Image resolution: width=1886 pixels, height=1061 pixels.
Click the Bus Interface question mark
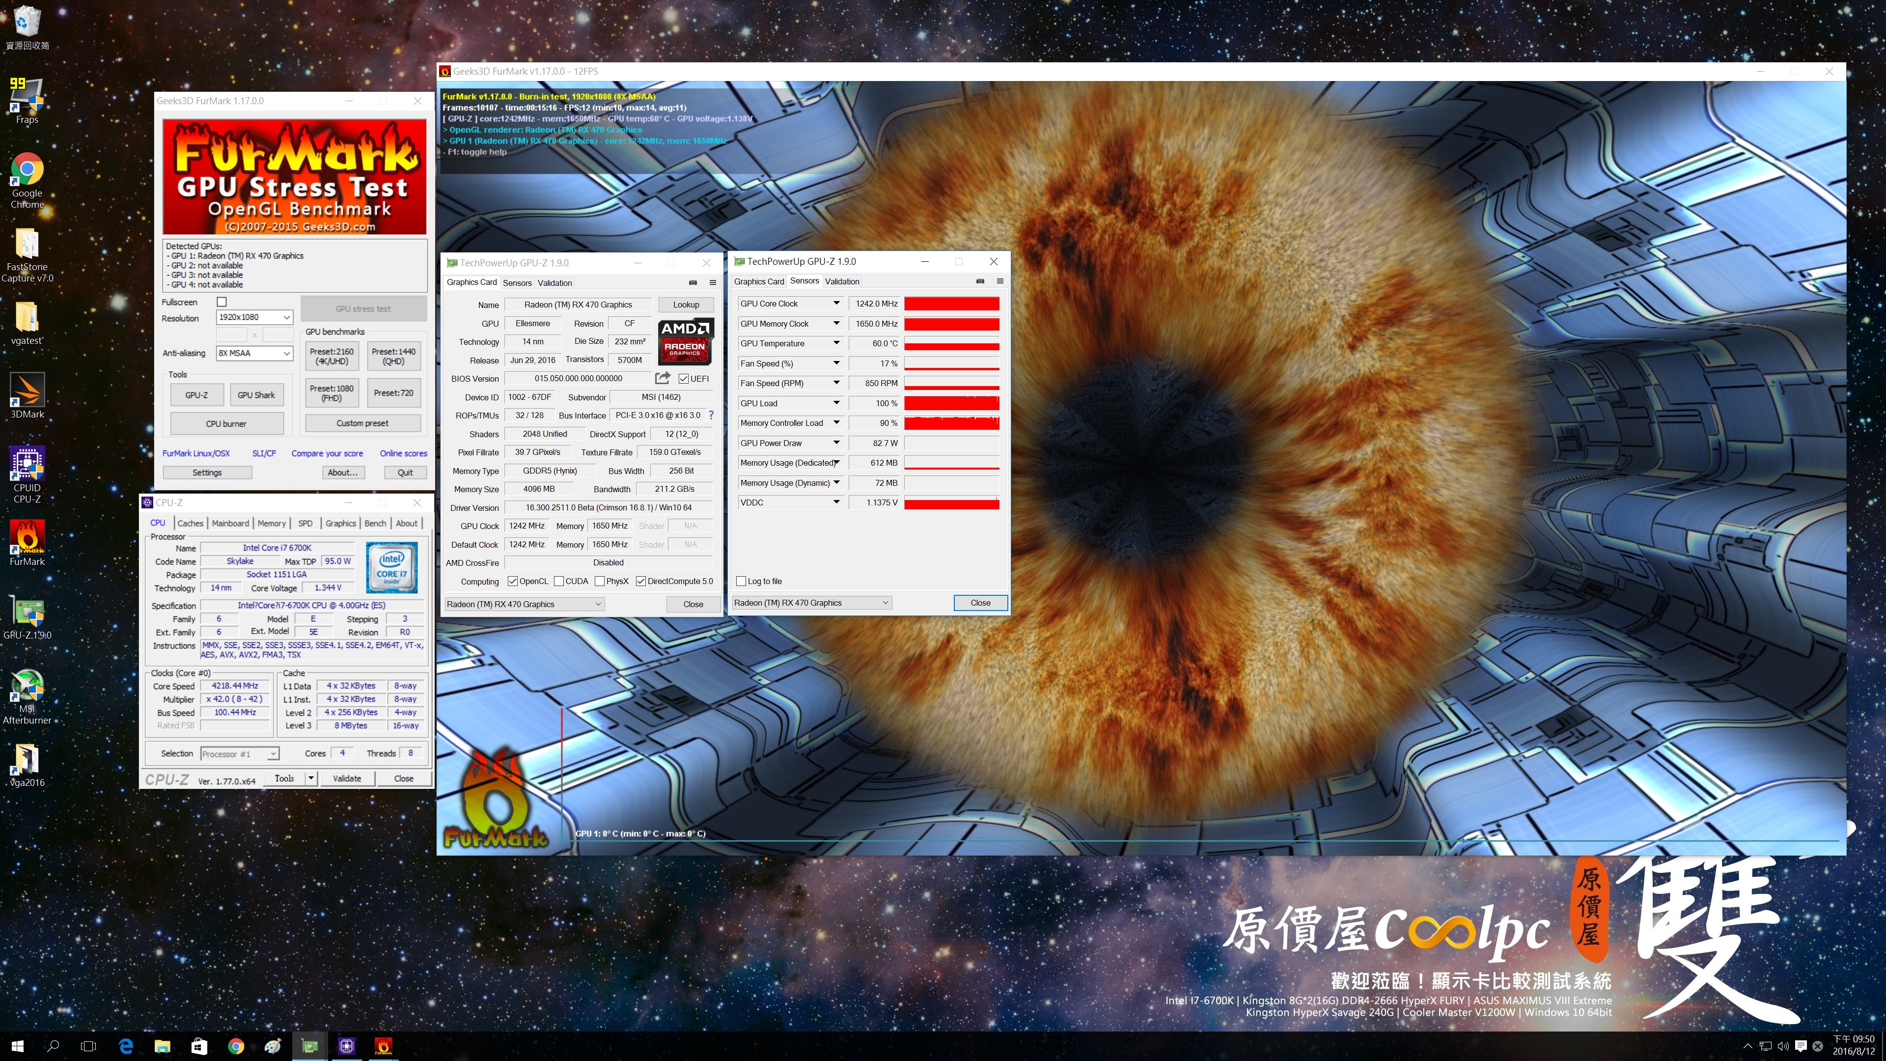tap(711, 415)
